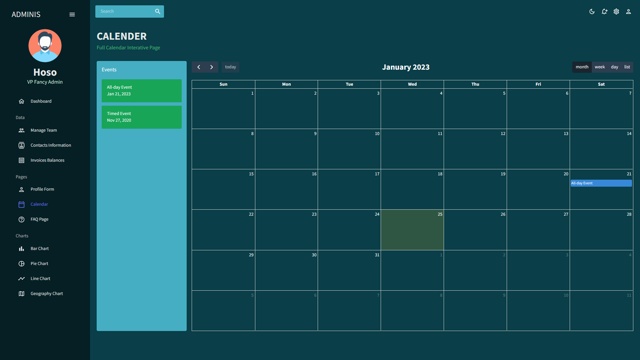Open the notifications bell icon

[604, 12]
